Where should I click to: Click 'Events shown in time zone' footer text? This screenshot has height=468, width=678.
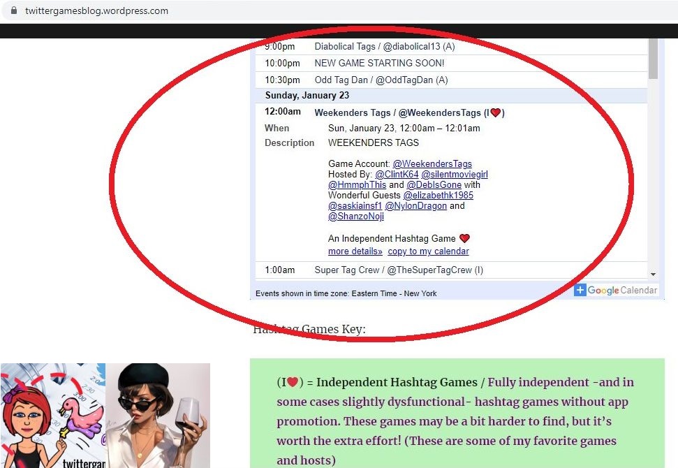point(346,293)
